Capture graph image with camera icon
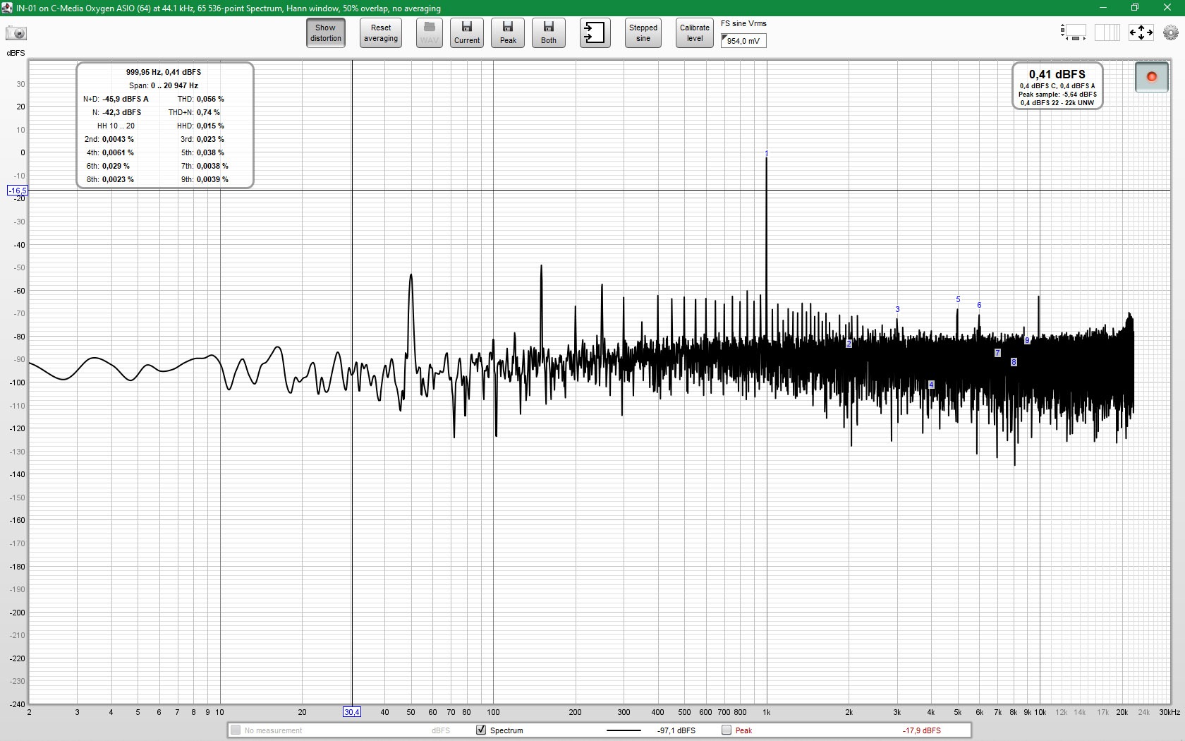Viewport: 1185px width, 741px height. (x=16, y=33)
